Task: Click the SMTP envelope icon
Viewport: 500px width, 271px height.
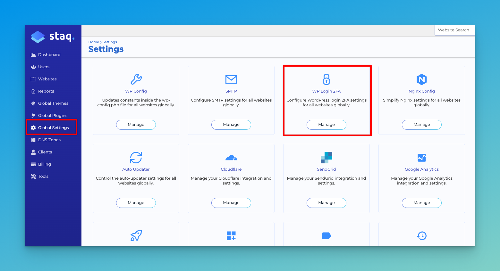Action: coord(231,79)
